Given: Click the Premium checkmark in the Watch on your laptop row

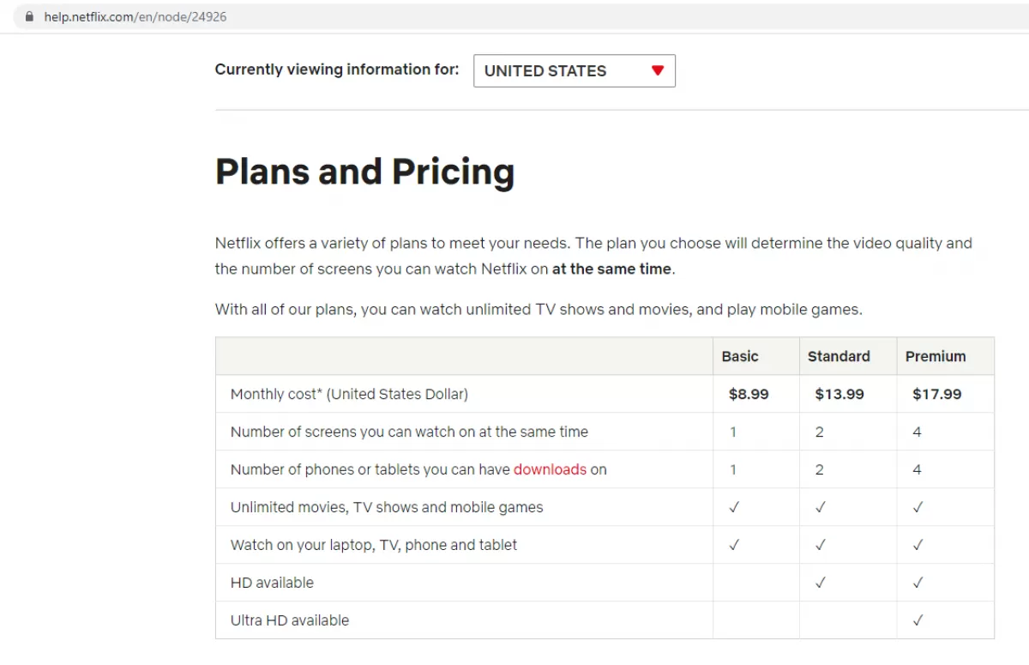Looking at the screenshot, I should point(918,545).
